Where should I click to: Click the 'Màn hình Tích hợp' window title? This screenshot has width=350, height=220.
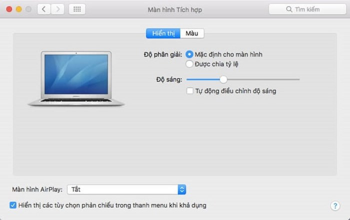pos(175,9)
